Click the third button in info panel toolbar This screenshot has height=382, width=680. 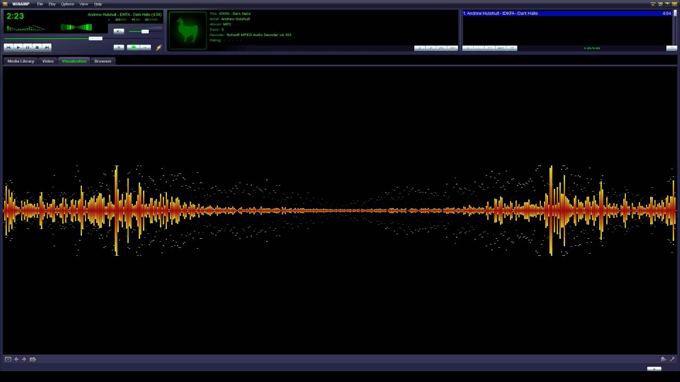(441, 48)
